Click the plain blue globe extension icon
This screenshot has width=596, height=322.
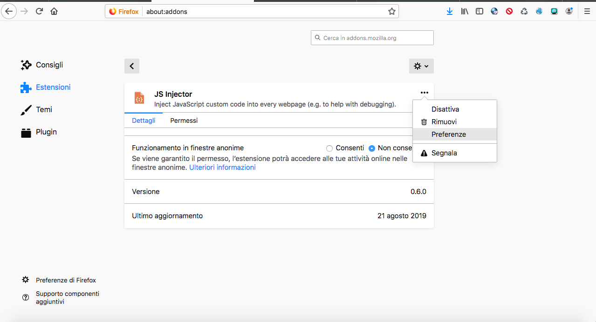pos(539,11)
